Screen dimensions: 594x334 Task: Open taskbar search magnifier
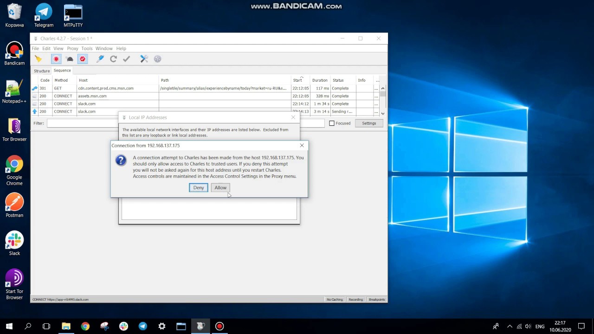coord(28,326)
